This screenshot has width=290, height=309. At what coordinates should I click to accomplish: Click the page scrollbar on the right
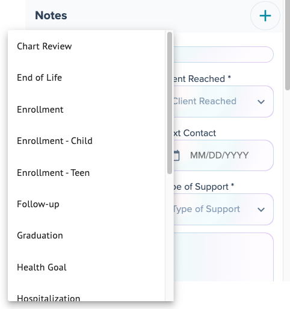click(x=288, y=45)
